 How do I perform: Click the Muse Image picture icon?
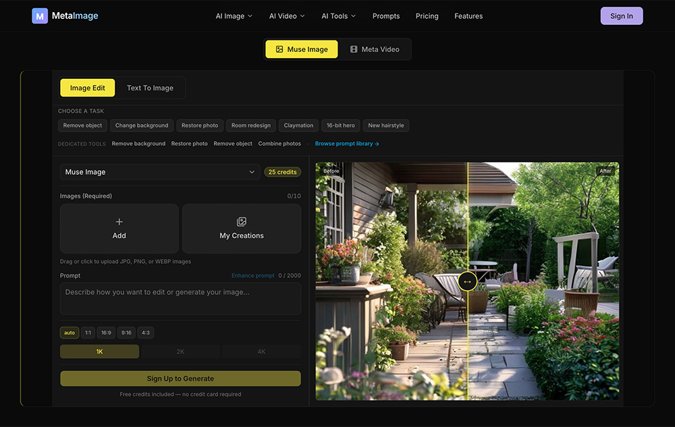coord(279,49)
